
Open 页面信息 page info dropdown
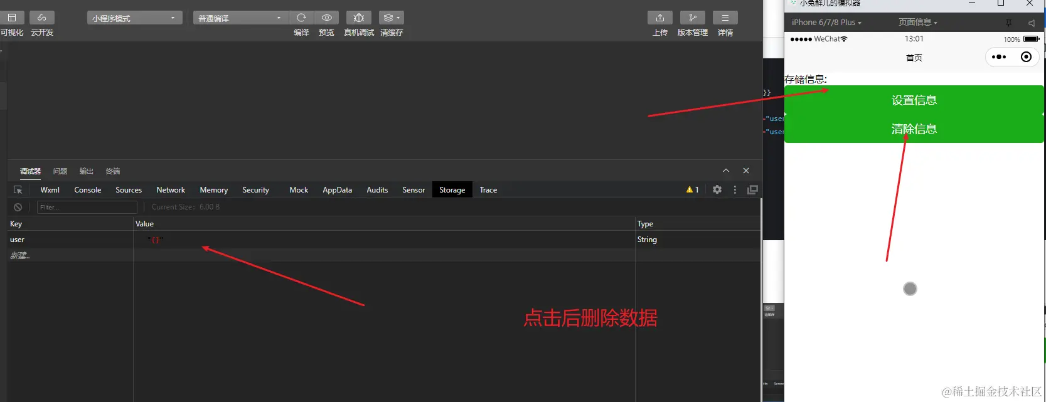tap(918, 22)
